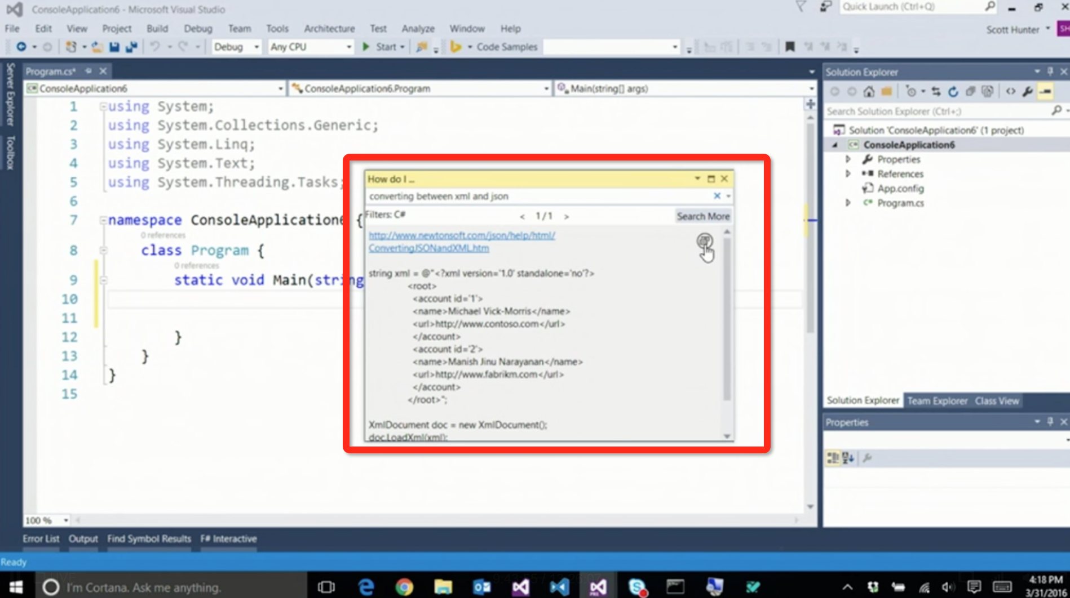Click the View Code icon in Solution Explorer
Screen dimensions: 1070x598
tap(1011, 91)
